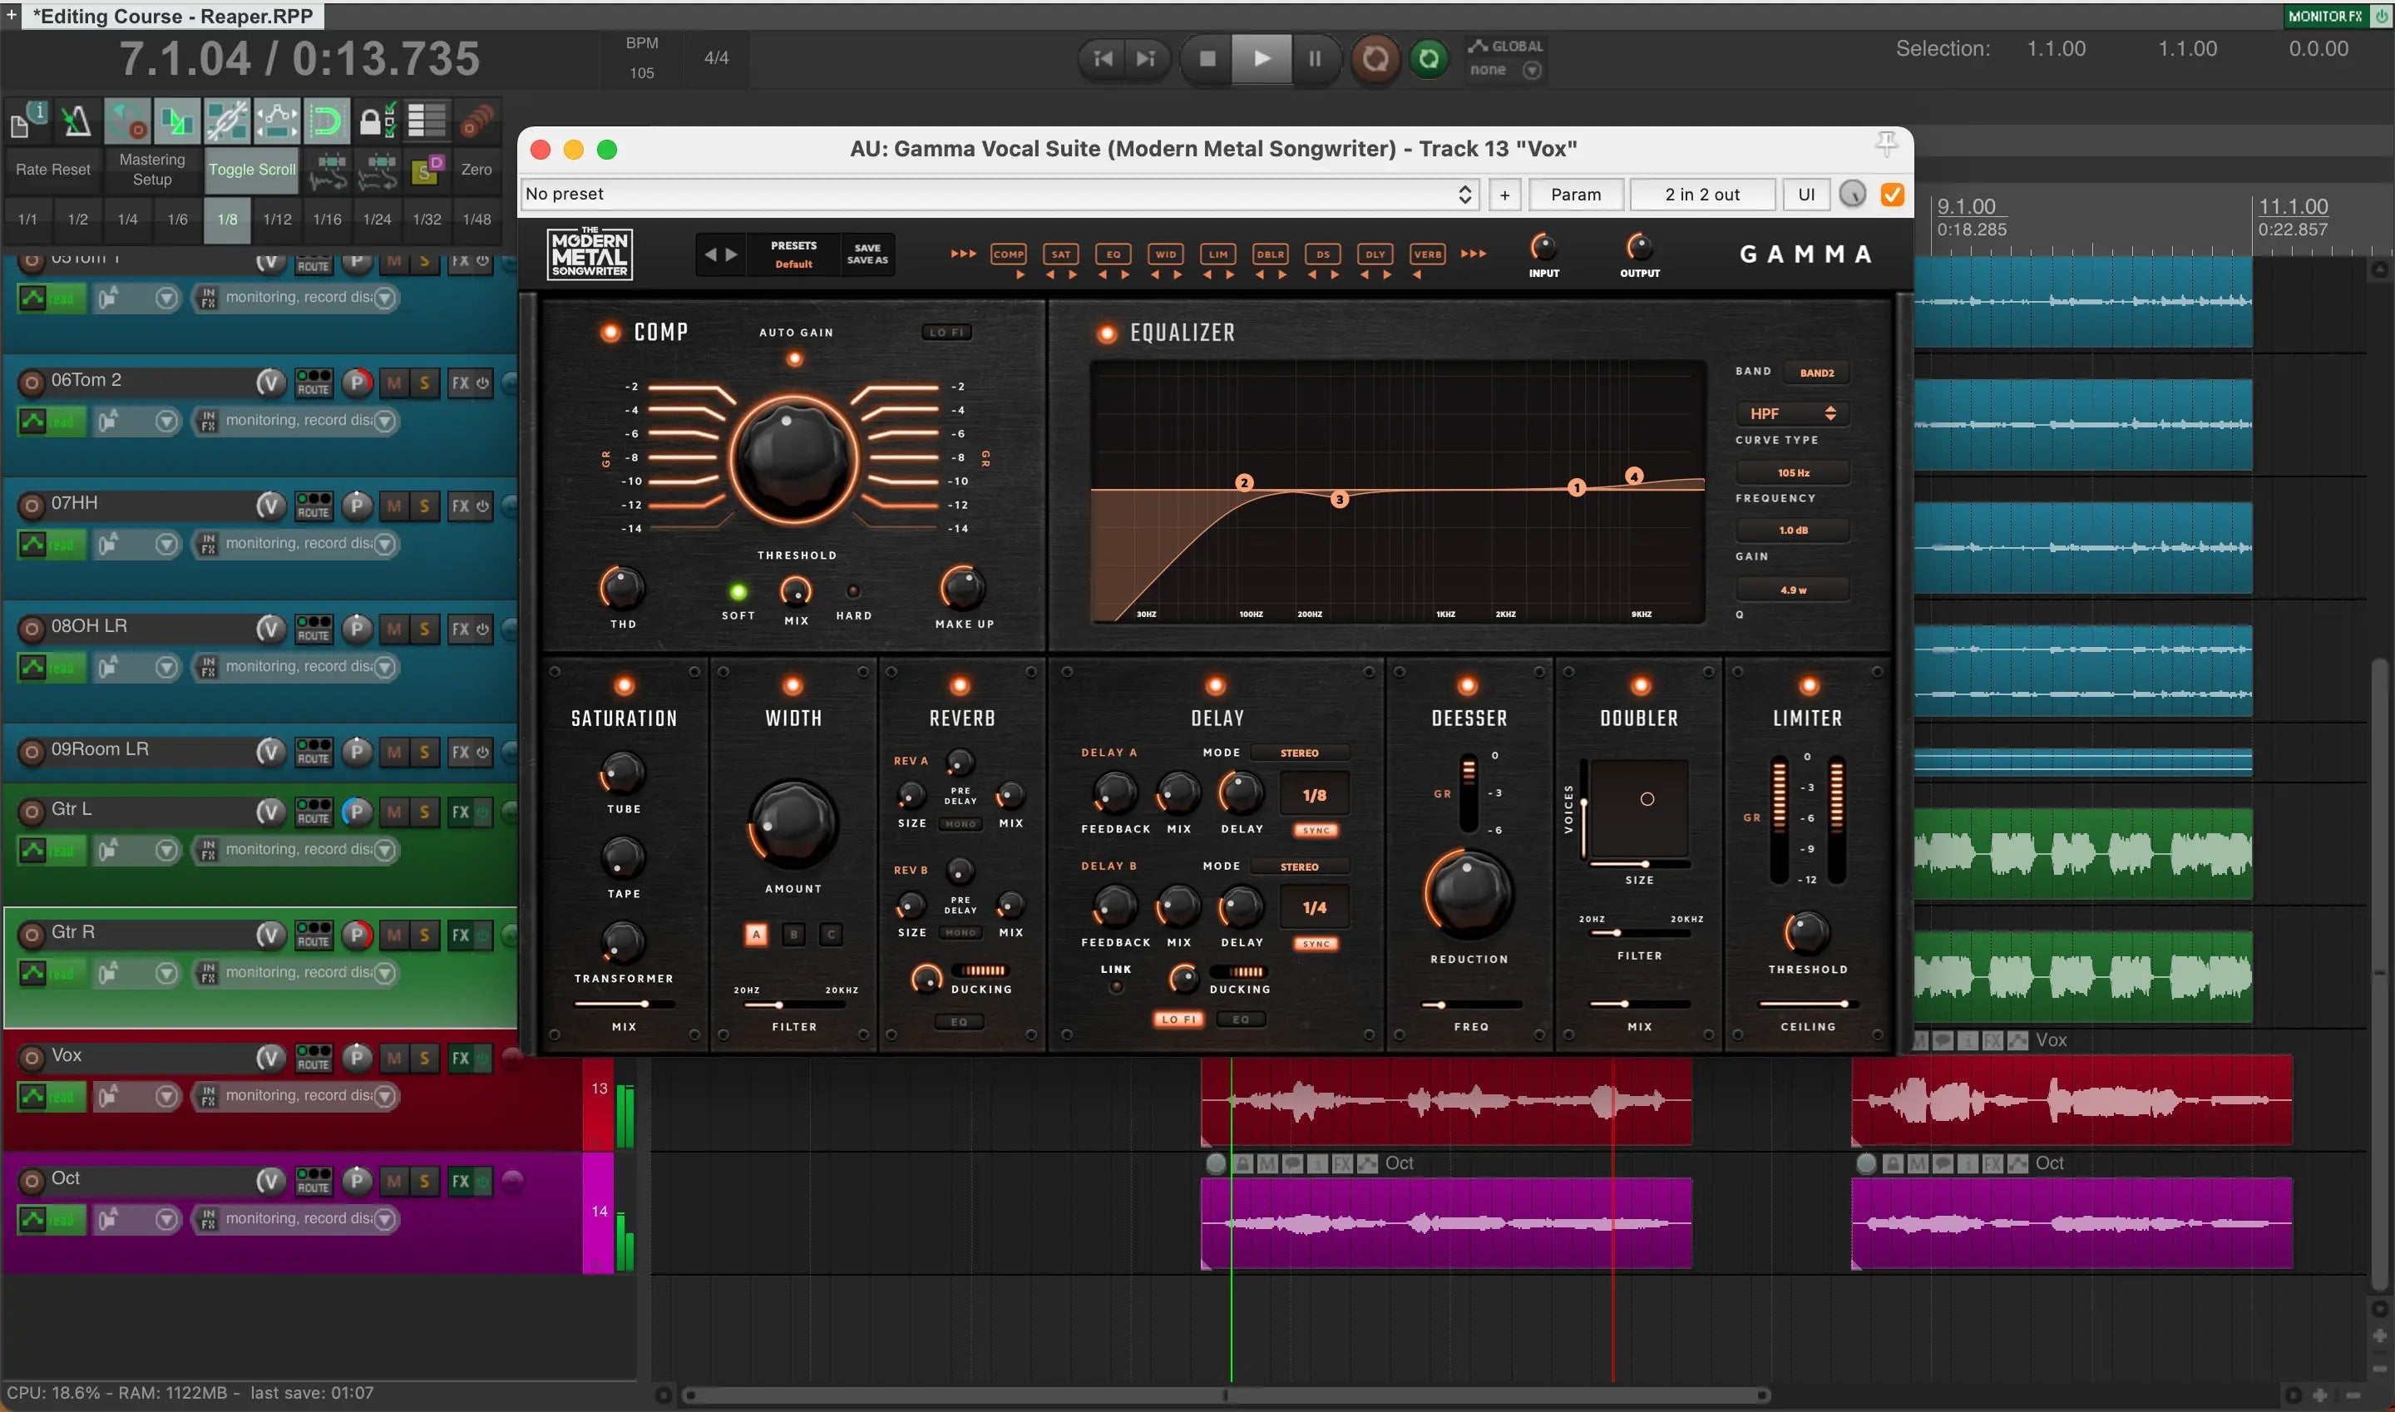Click the transport Play button

[1262, 59]
